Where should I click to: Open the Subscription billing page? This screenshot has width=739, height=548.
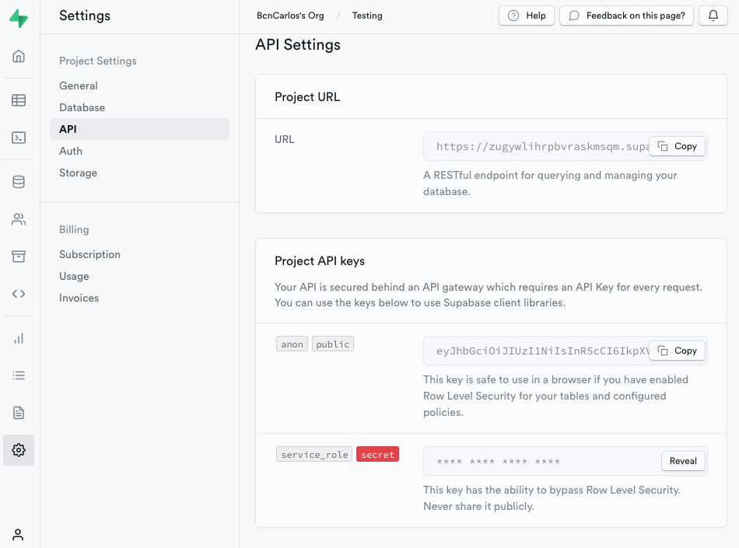(x=89, y=254)
